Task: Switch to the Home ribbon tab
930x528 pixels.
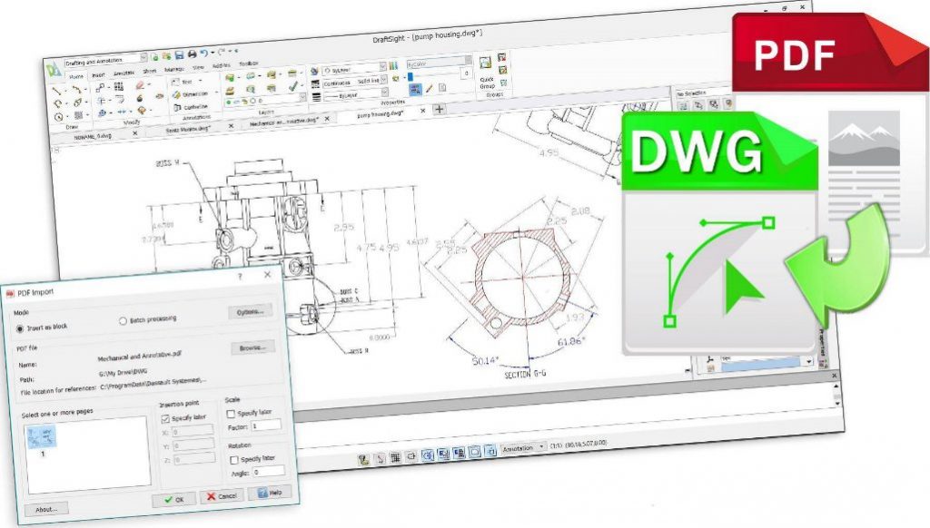Action: click(76, 76)
